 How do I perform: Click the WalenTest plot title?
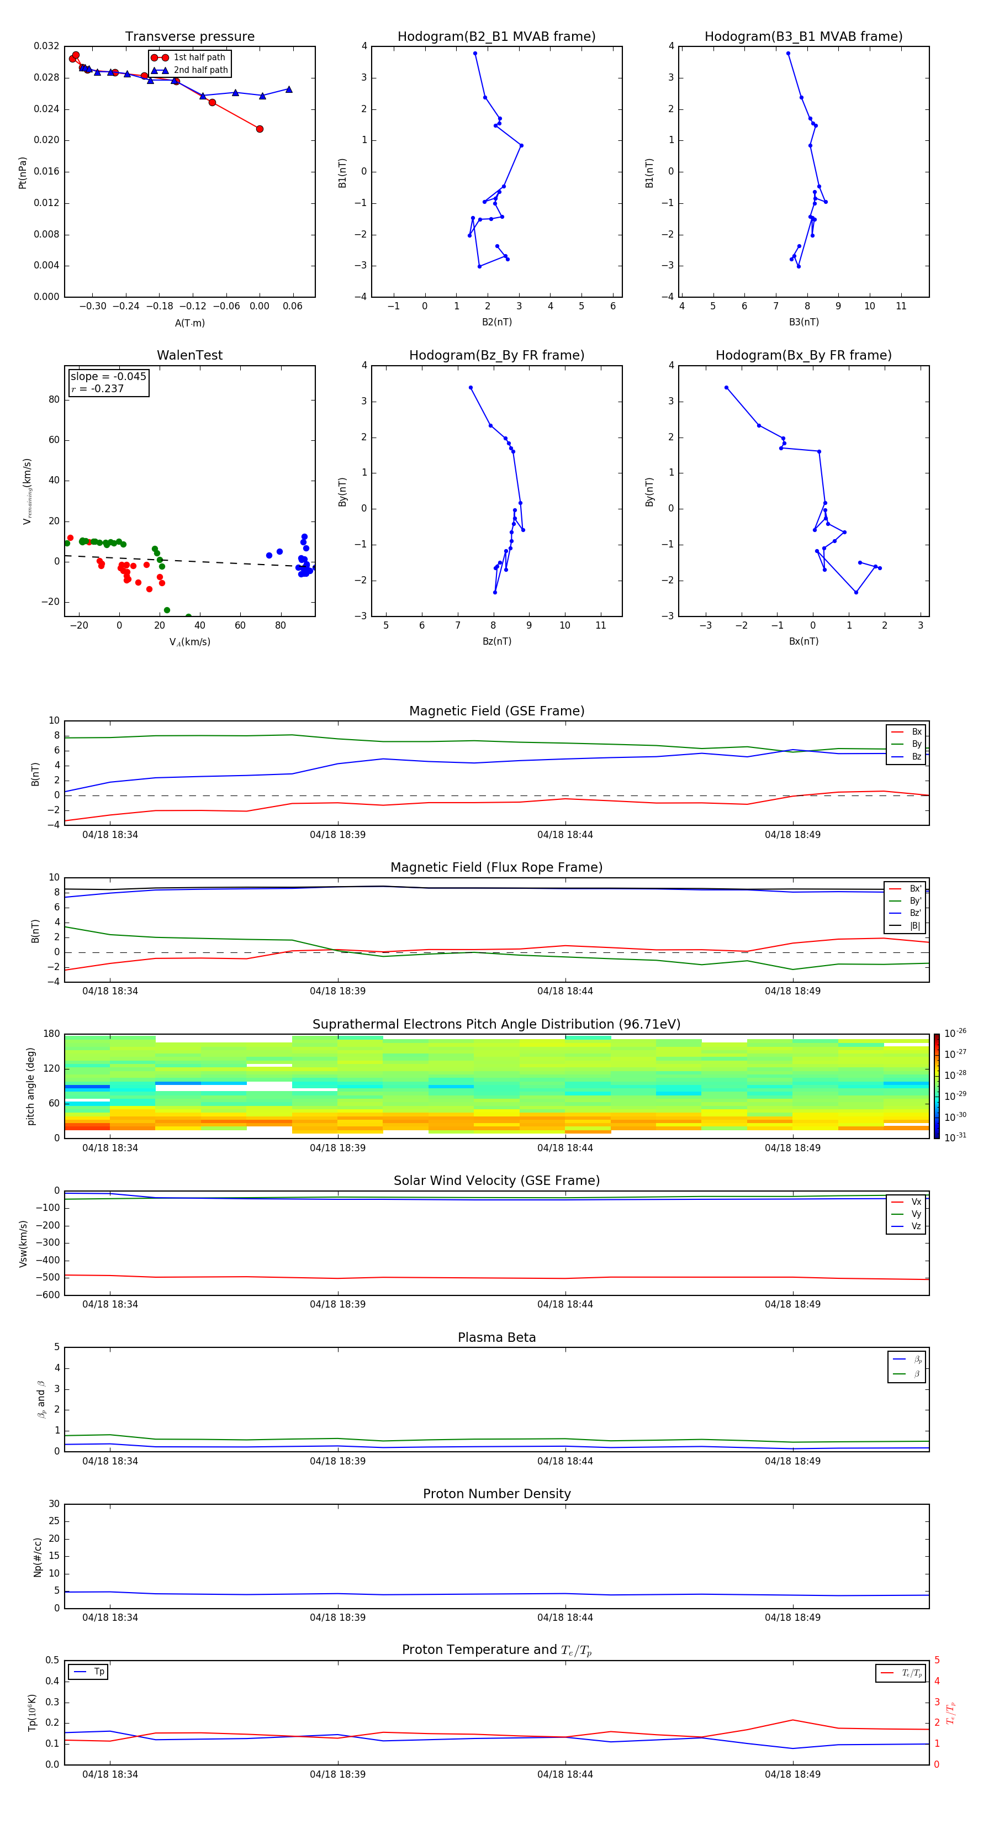point(189,355)
